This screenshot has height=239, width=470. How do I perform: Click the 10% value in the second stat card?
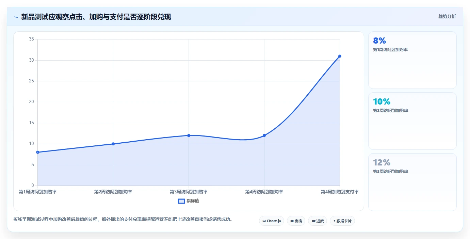point(382,102)
